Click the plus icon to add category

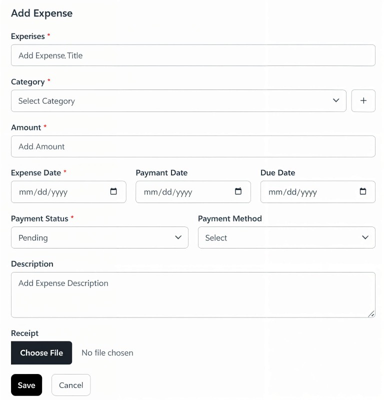363,101
